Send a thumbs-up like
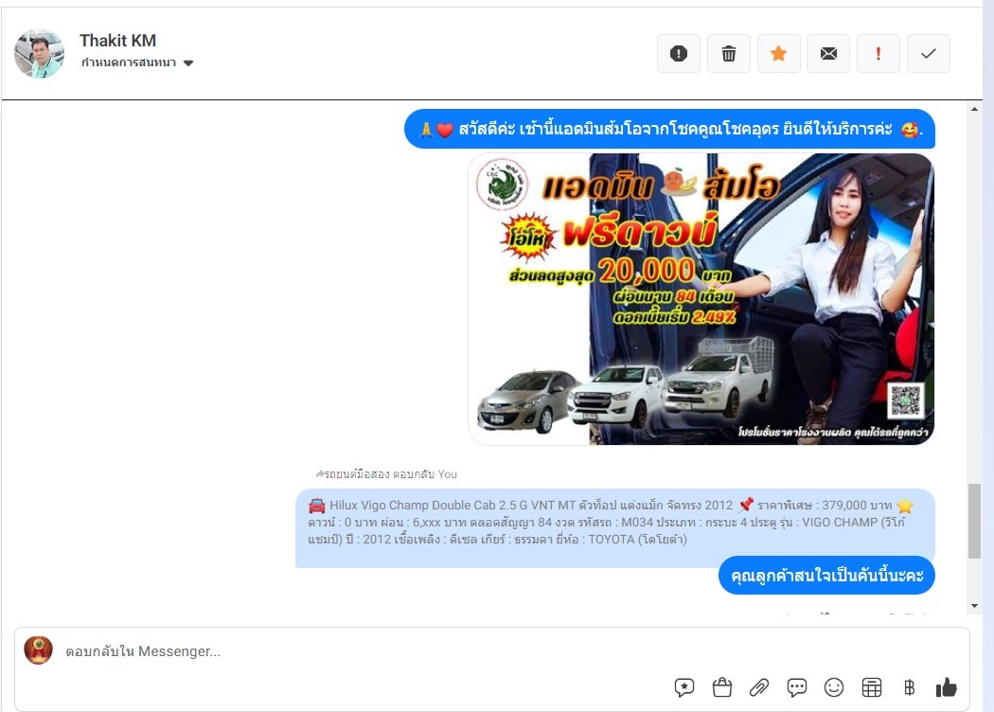994x712 pixels. pos(946,687)
